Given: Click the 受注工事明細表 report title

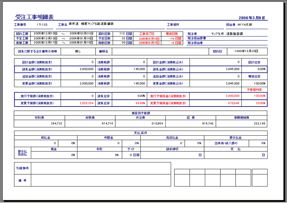Looking at the screenshot, I should [34, 17].
